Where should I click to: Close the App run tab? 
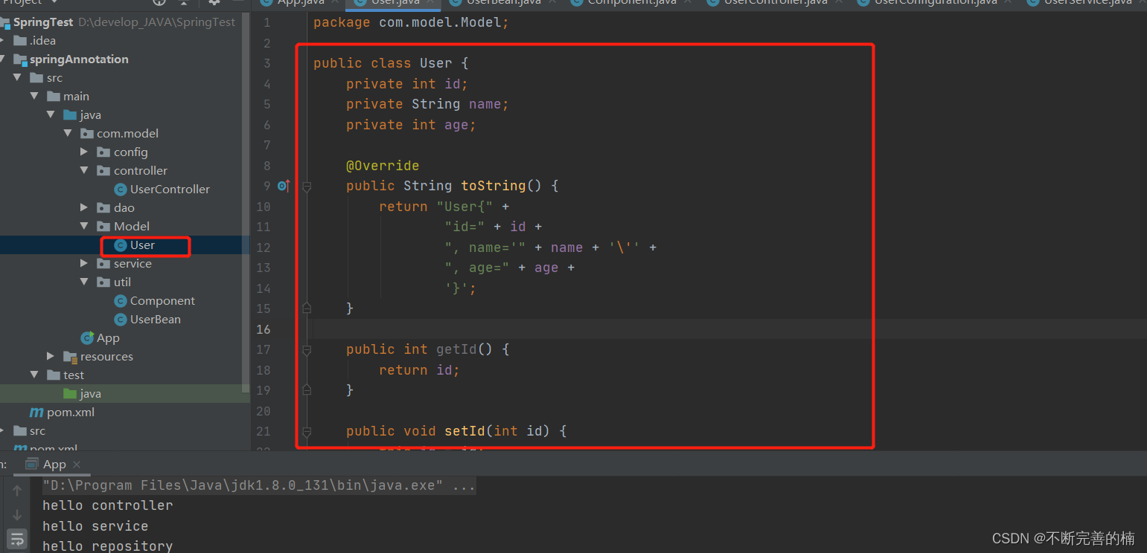(x=77, y=465)
